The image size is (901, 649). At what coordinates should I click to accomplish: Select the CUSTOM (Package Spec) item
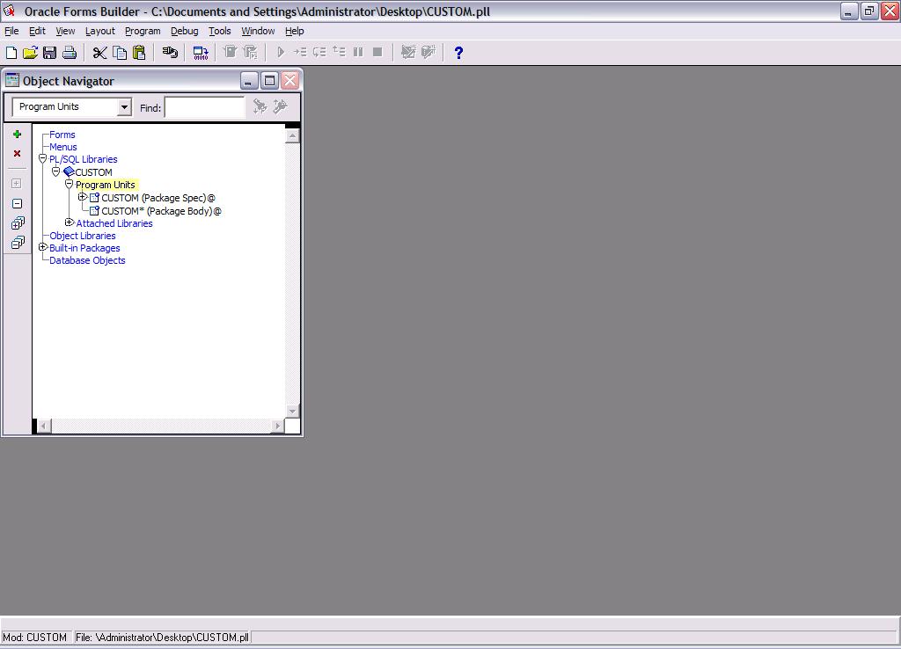[x=158, y=198]
